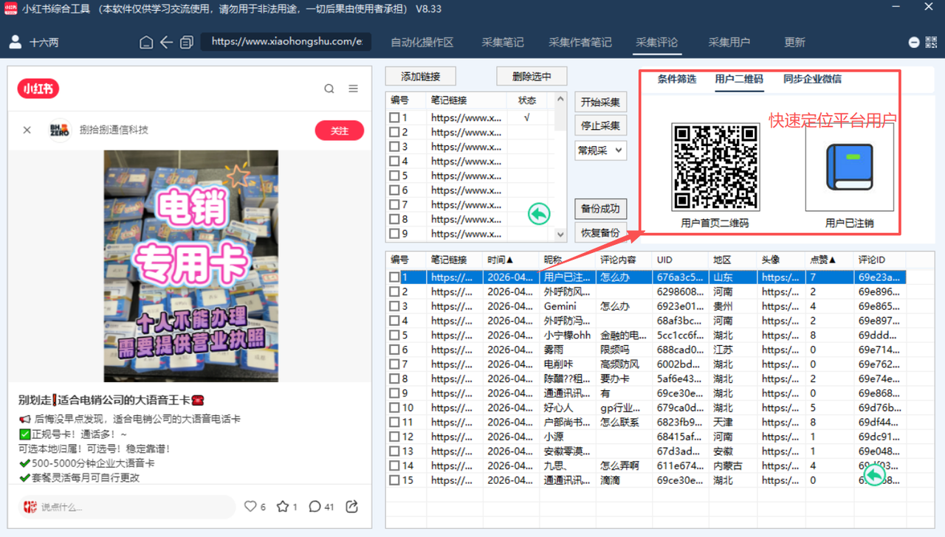
Task: Click the 说点什么 comment input
Action: coord(126,507)
